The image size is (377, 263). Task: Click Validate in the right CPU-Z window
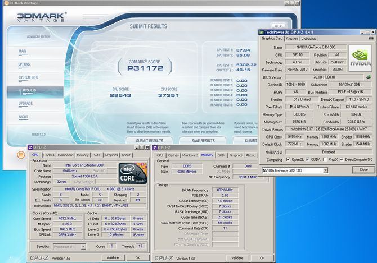(237, 258)
